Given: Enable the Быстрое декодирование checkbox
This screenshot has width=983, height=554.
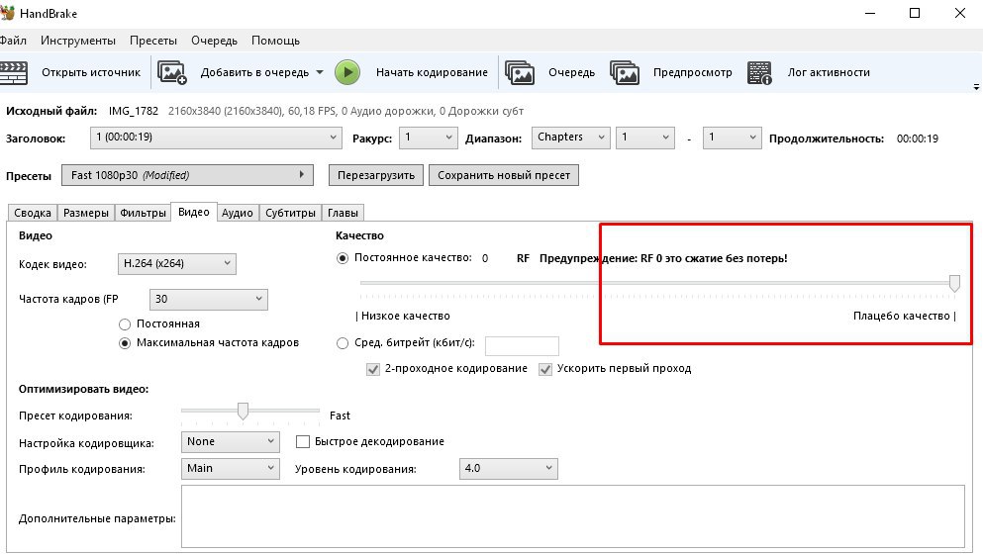Looking at the screenshot, I should tap(303, 442).
